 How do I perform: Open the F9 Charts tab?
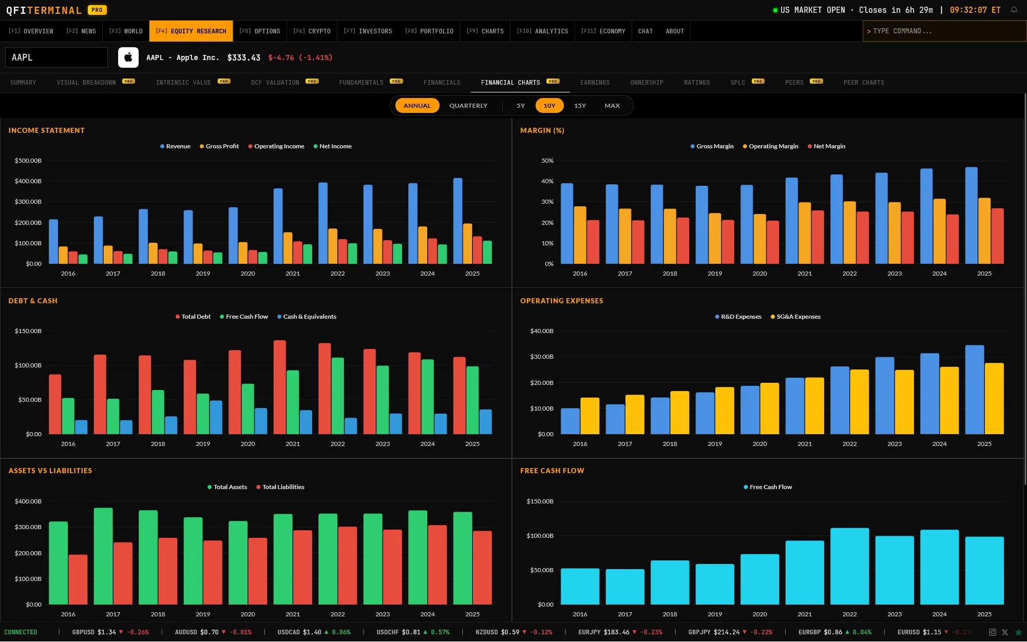tap(485, 31)
